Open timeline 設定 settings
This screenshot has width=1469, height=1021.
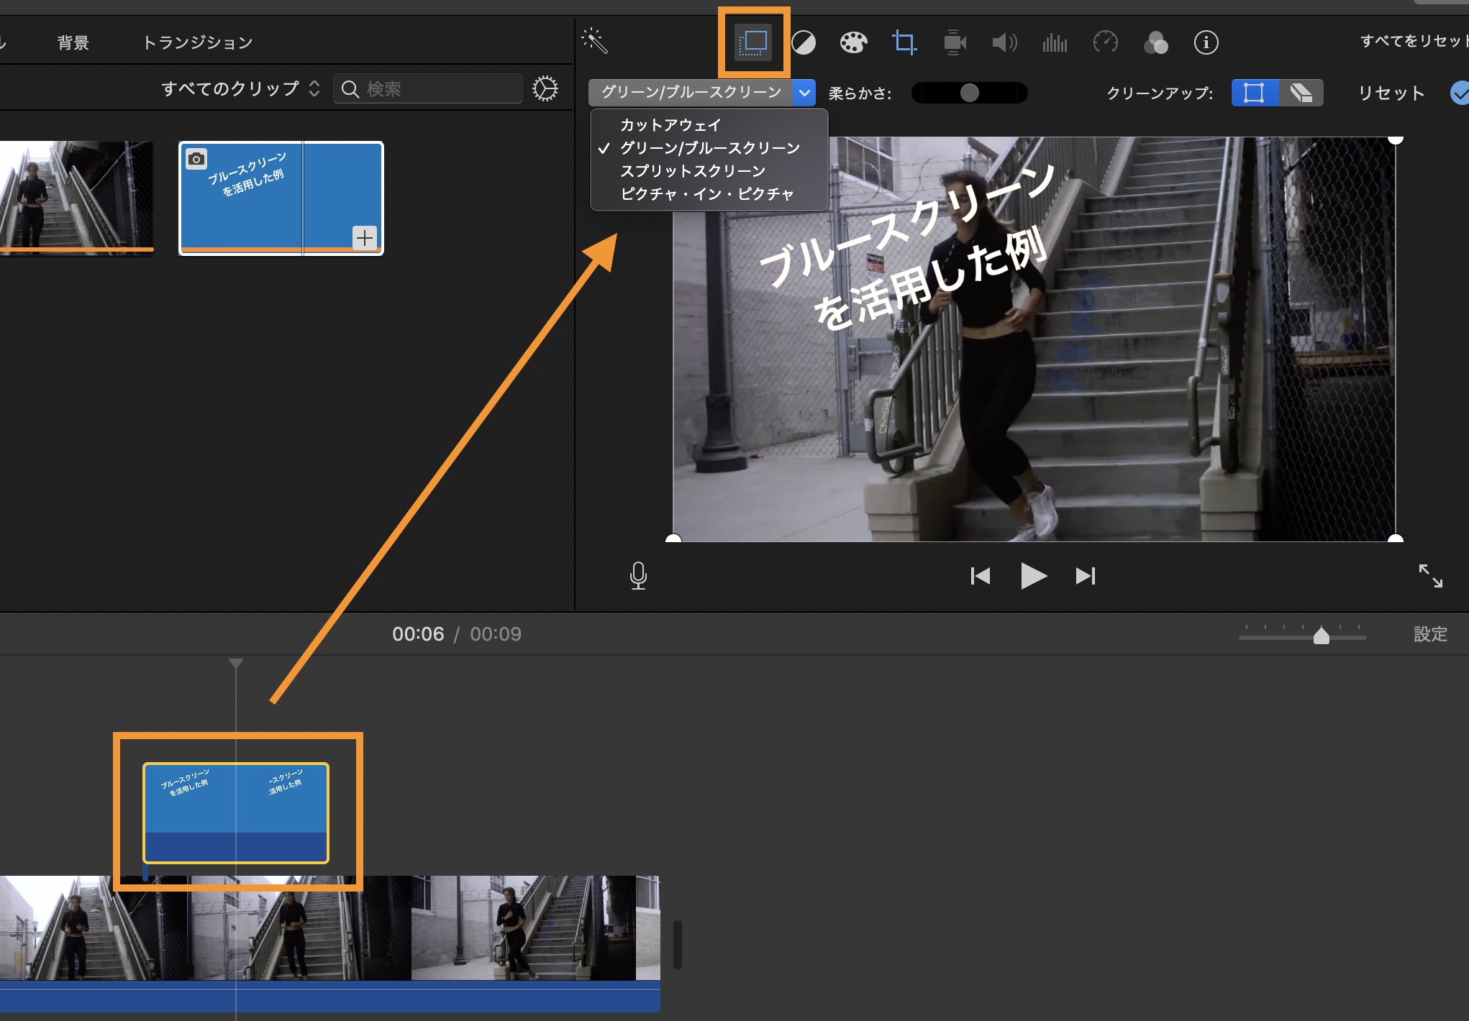click(1430, 634)
